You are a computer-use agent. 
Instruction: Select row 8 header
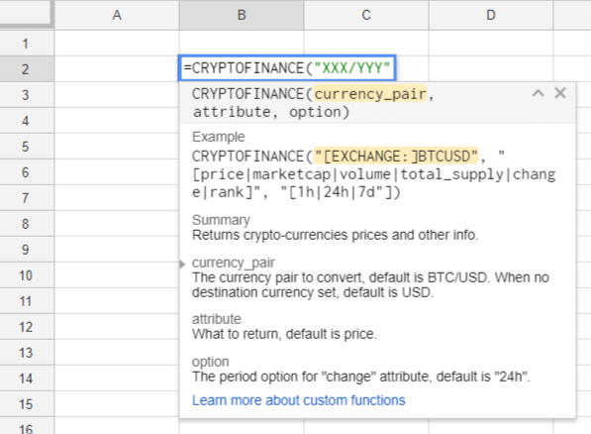pyautogui.click(x=27, y=224)
